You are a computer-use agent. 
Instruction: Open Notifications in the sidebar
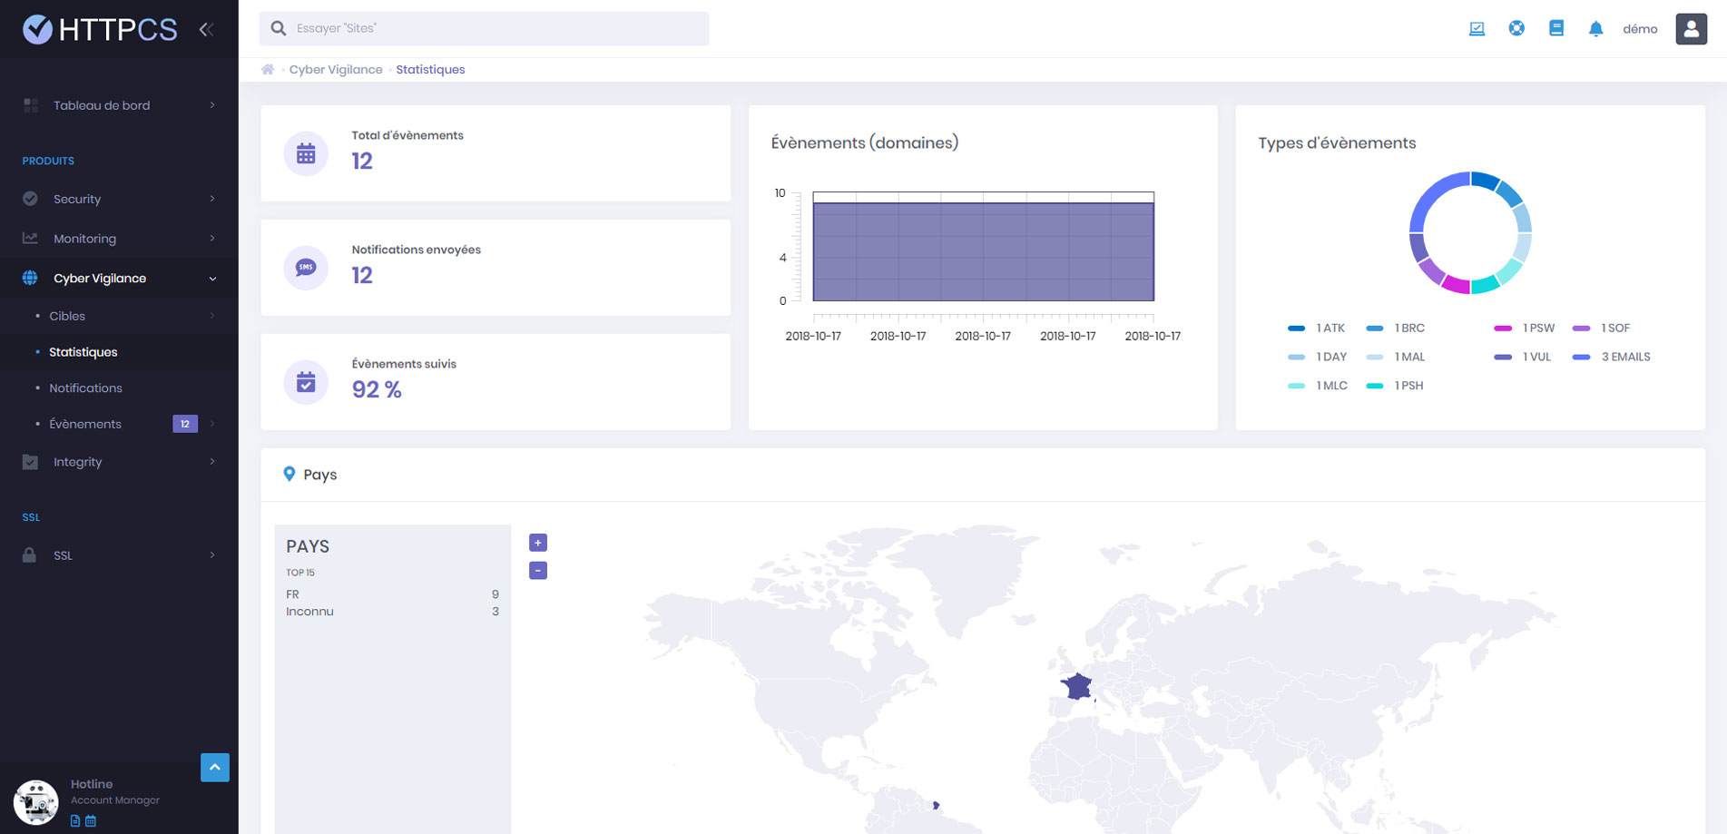pyautogui.click(x=85, y=388)
